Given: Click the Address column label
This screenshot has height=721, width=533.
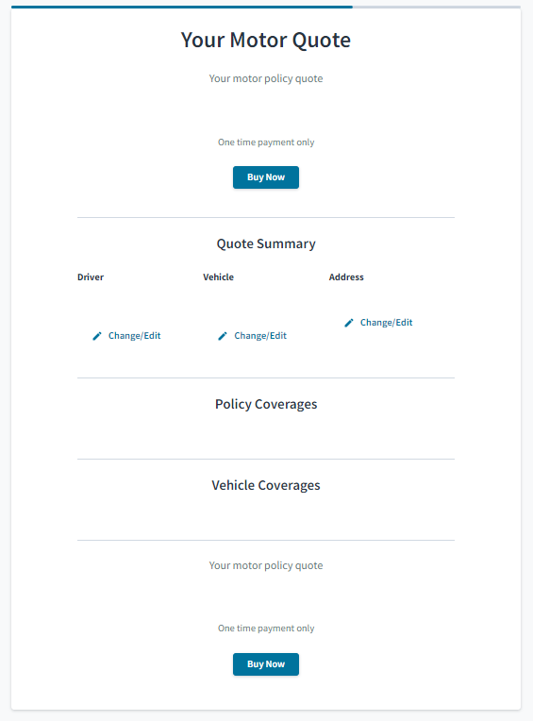Looking at the screenshot, I should point(346,277).
